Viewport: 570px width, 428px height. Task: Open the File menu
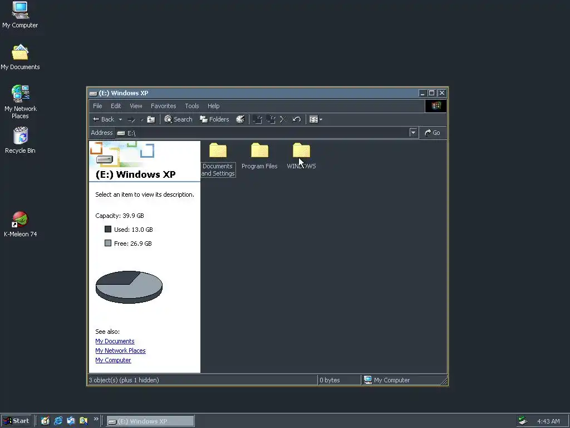click(97, 106)
